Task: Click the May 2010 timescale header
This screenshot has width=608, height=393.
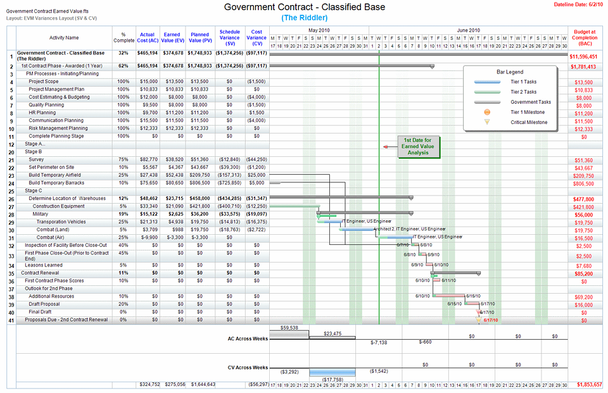Action: point(319,30)
